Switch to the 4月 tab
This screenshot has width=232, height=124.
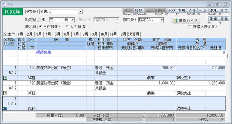48,34
